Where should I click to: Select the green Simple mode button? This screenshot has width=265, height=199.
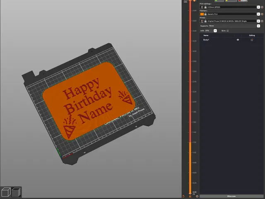tap(219, 1)
